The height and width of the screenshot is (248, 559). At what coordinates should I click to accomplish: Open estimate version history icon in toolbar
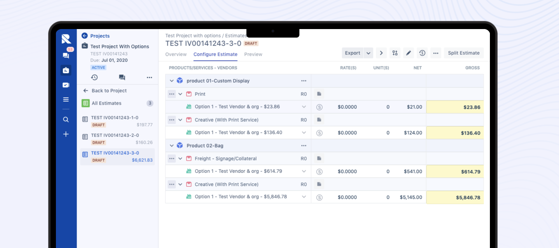(x=422, y=53)
